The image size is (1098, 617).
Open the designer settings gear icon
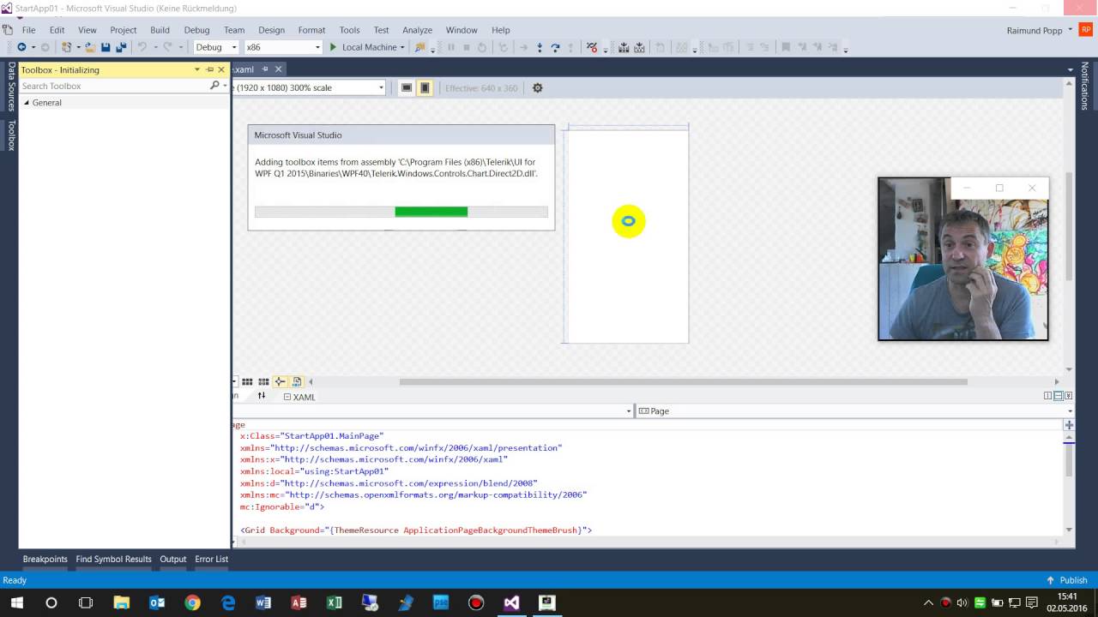pyautogui.click(x=538, y=87)
